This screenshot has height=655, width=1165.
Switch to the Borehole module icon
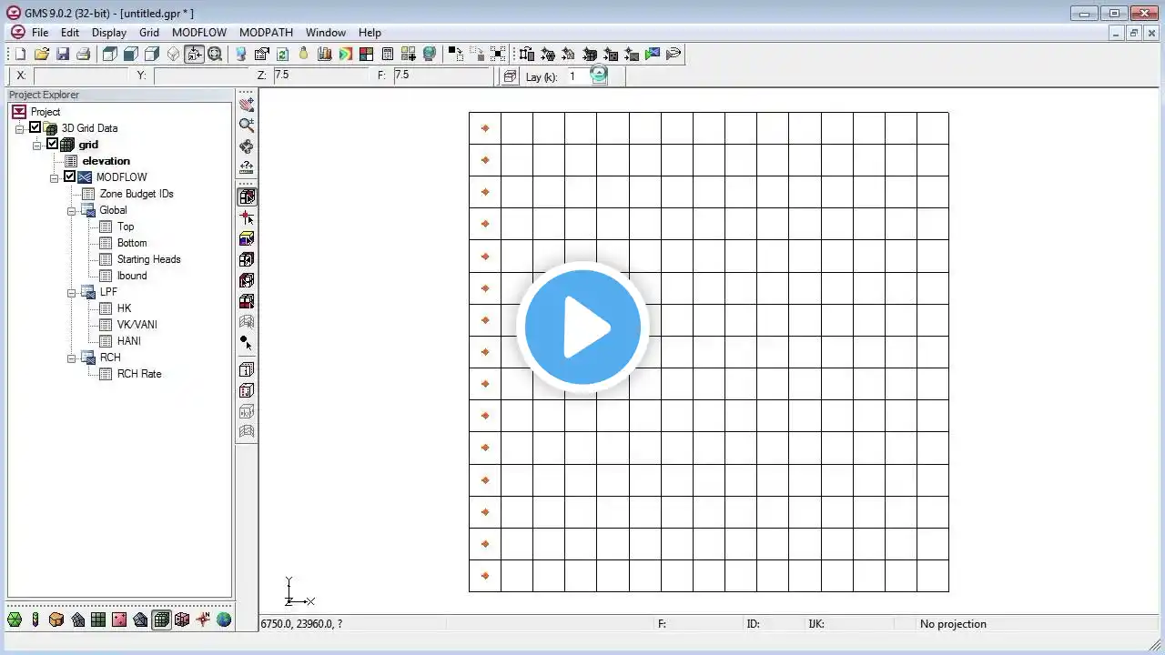coord(35,620)
